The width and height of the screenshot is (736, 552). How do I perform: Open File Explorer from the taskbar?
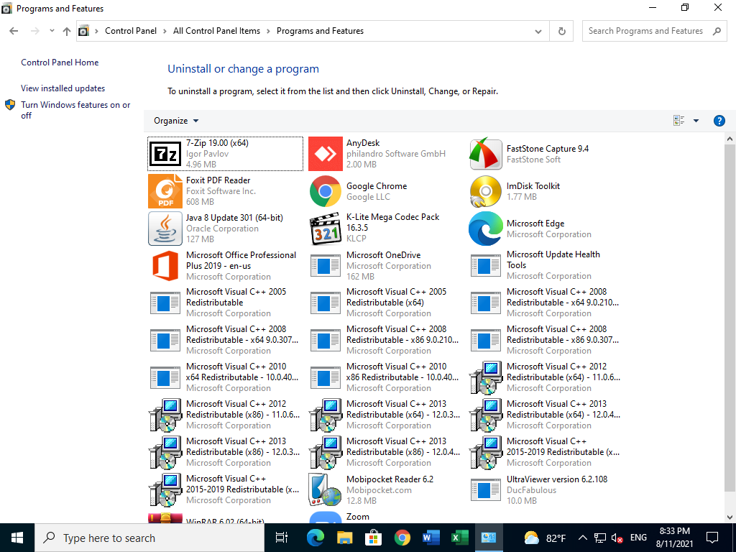[x=344, y=538]
